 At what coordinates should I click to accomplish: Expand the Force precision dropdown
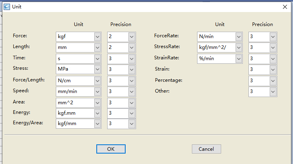click(x=122, y=36)
